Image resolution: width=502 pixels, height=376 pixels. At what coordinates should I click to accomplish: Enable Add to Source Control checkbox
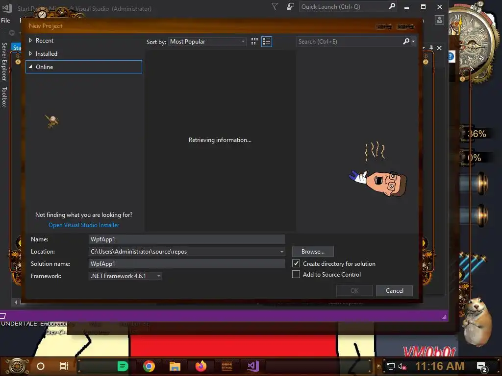(x=296, y=274)
